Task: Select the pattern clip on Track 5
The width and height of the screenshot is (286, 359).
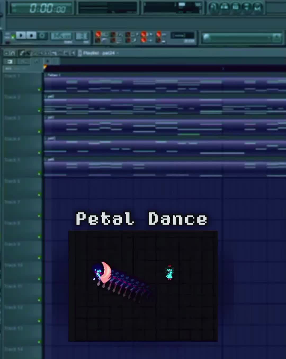Action: click(165, 167)
